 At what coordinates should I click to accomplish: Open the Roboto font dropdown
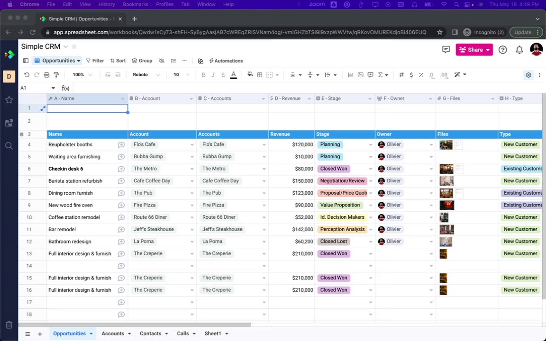pos(146,75)
